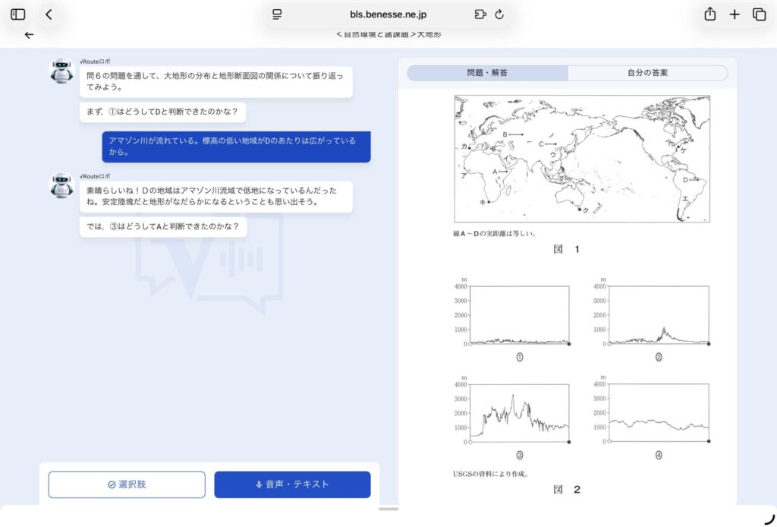Click cross-section graph ①
This screenshot has width=777, height=527.
pos(519,315)
